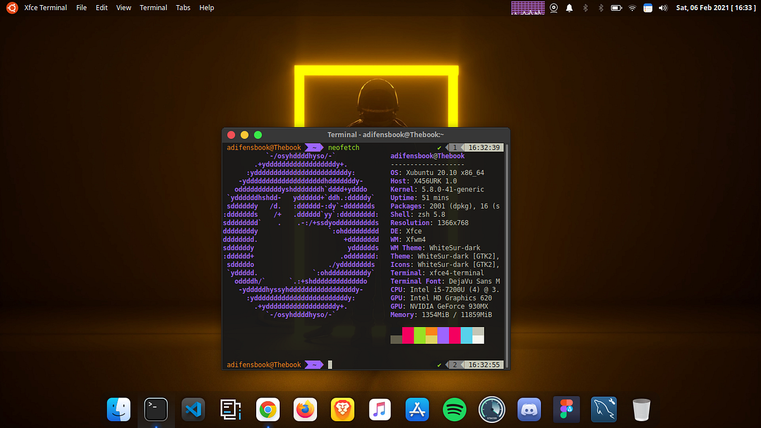
Task: Open the Edit menu dropdown
Action: pyautogui.click(x=101, y=8)
